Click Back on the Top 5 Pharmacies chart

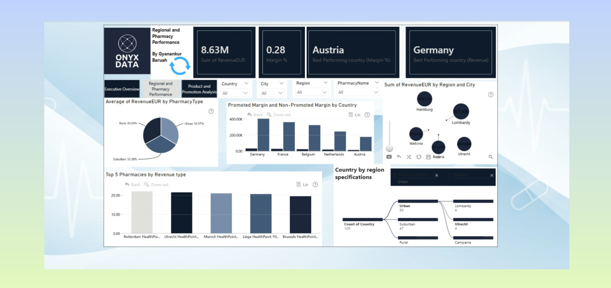pyautogui.click(x=132, y=185)
